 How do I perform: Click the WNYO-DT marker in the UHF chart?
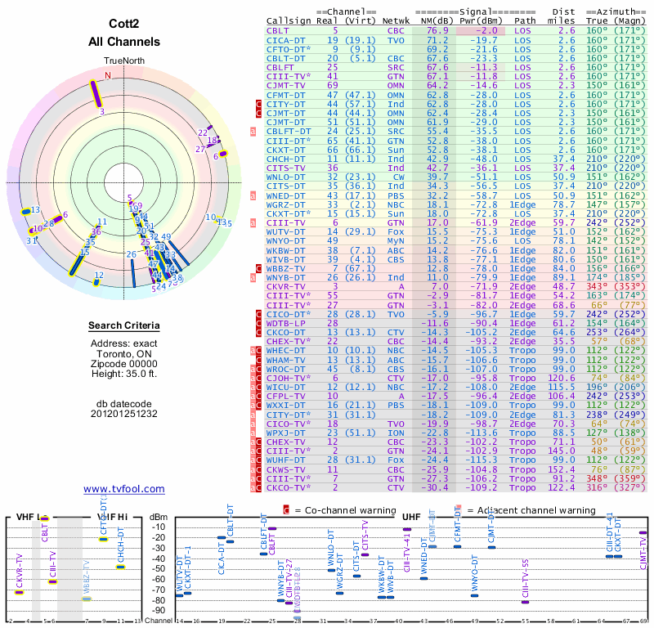click(475, 595)
